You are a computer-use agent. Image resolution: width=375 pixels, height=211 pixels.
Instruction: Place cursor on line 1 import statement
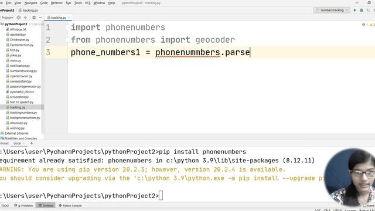click(118, 28)
